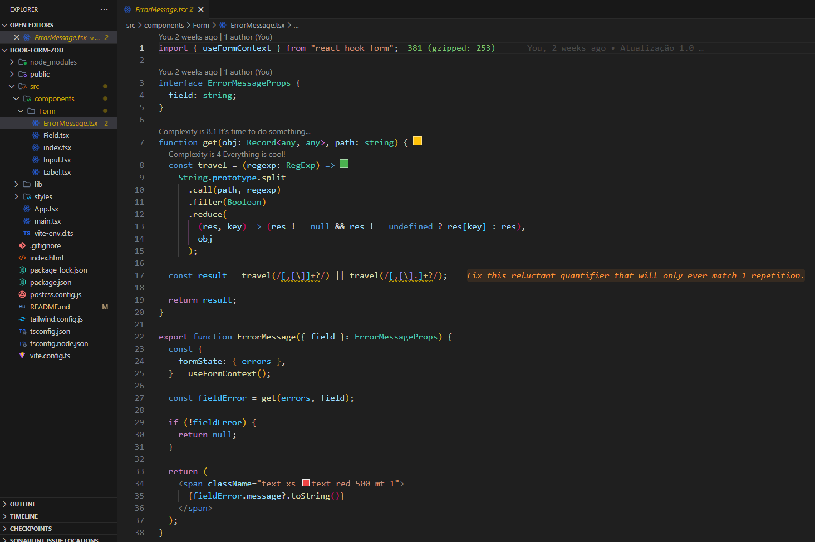The height and width of the screenshot is (542, 815).
Task: Open index.tsx in the Form folder
Action: (57, 147)
